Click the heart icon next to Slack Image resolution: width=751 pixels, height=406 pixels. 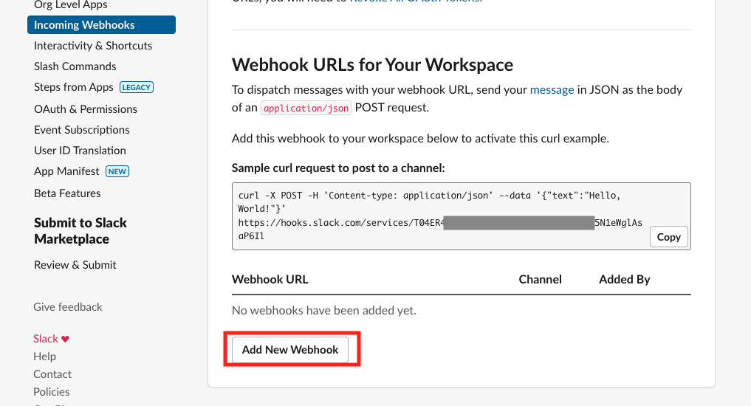click(65, 339)
